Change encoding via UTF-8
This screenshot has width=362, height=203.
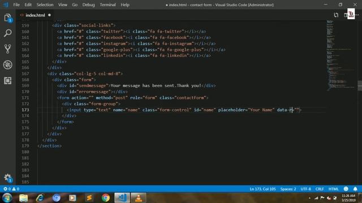tap(305, 189)
